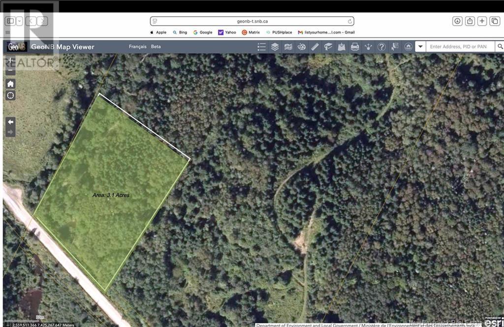This screenshot has height=327, width=504.
Task: Enable the find my location crosshair
Action: 10,95
